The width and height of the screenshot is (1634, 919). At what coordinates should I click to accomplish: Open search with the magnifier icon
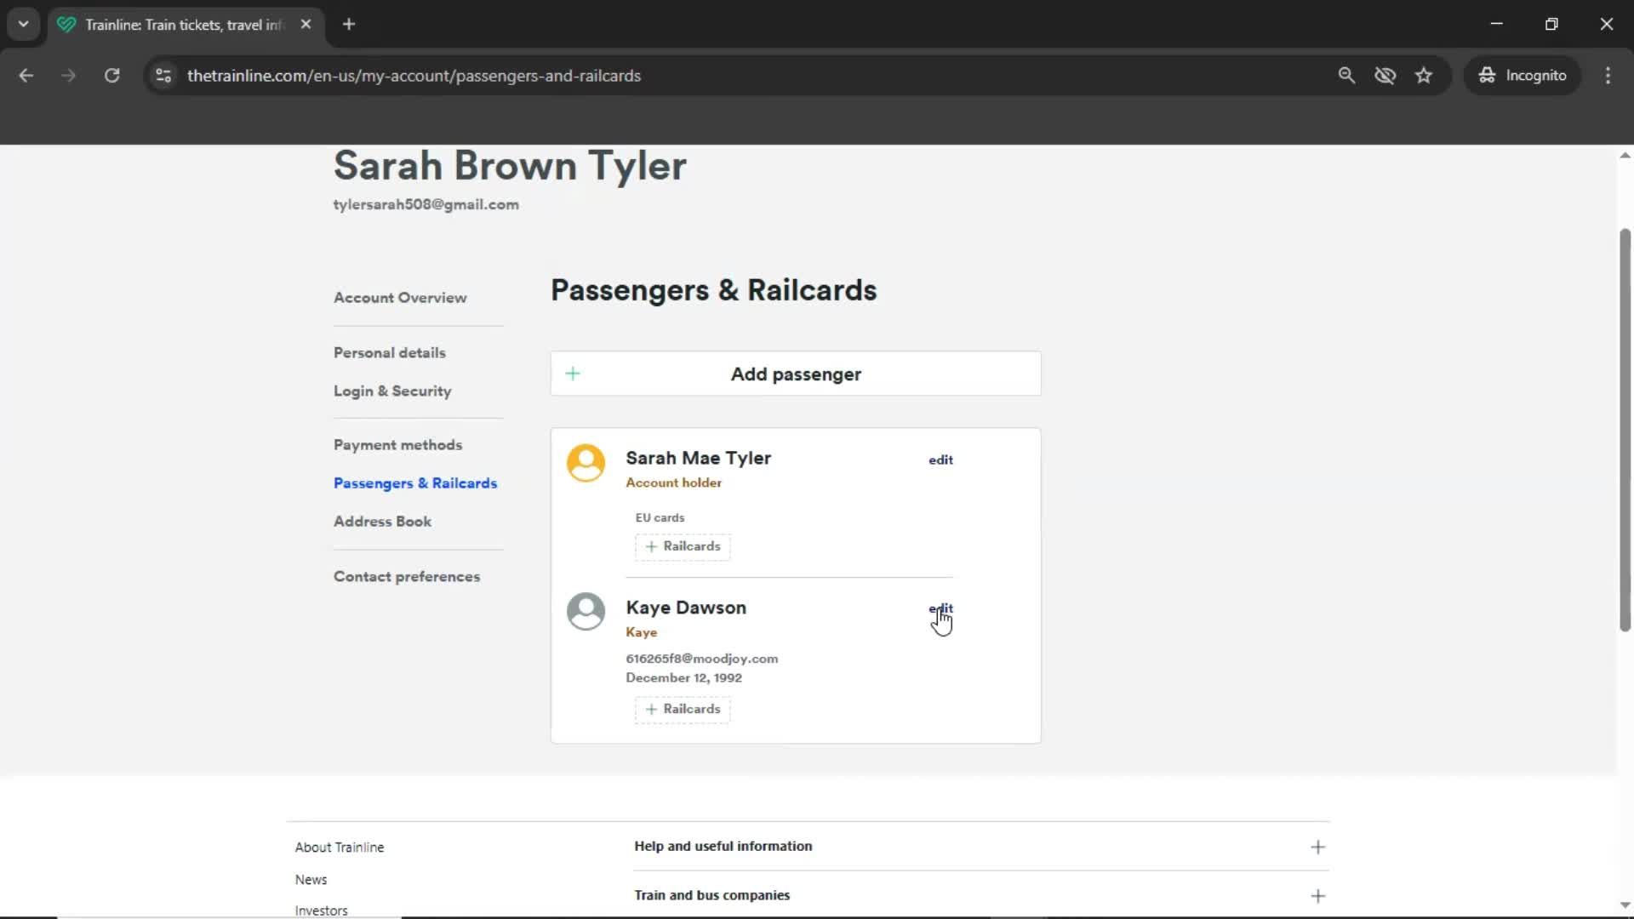pos(1347,75)
